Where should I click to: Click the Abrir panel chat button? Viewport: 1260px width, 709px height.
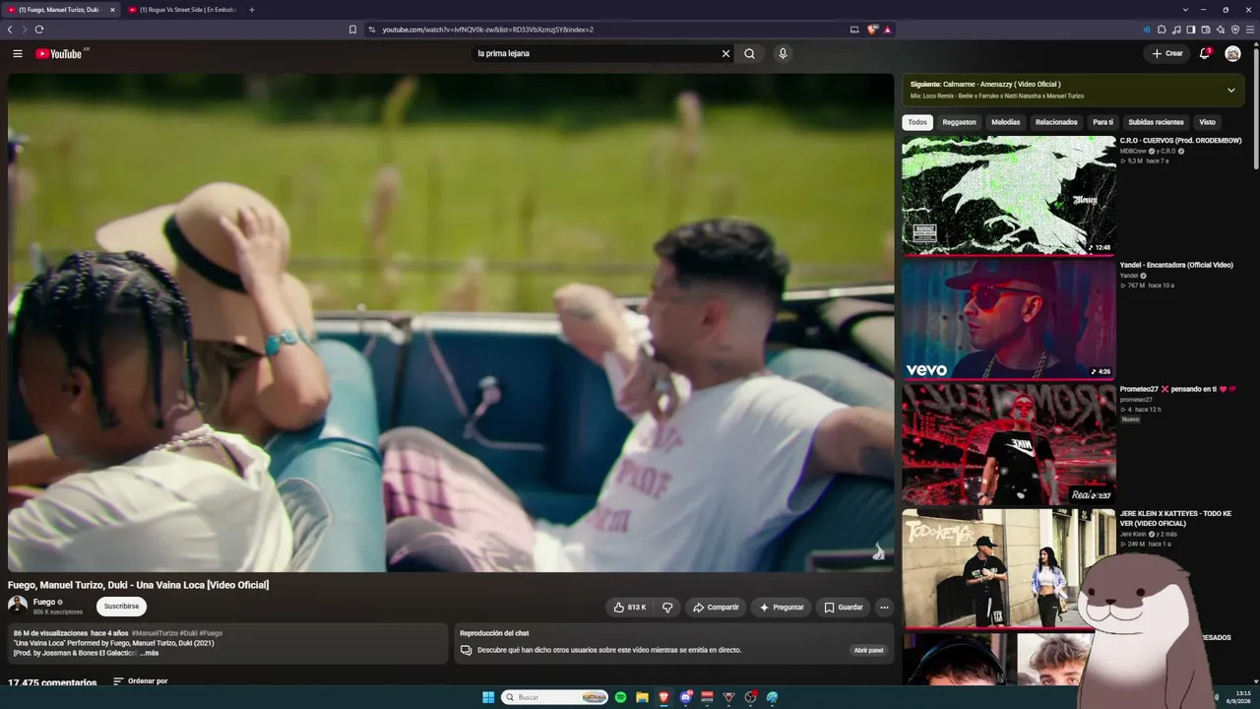pyautogui.click(x=868, y=650)
